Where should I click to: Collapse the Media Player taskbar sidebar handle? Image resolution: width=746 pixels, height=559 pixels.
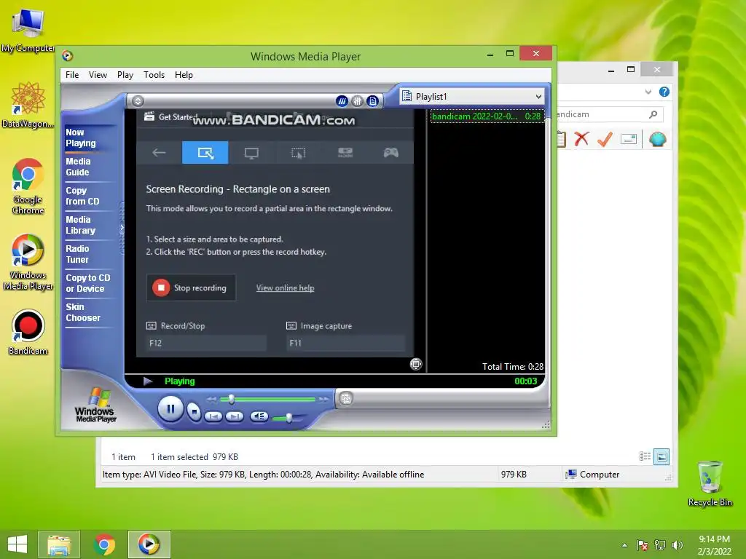pyautogui.click(x=122, y=228)
